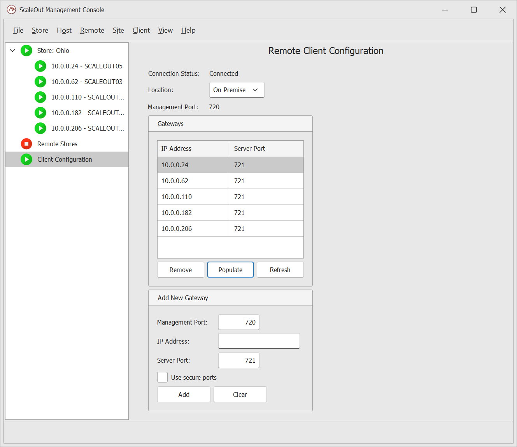
Task: Click the Refresh button
Action: pos(280,270)
